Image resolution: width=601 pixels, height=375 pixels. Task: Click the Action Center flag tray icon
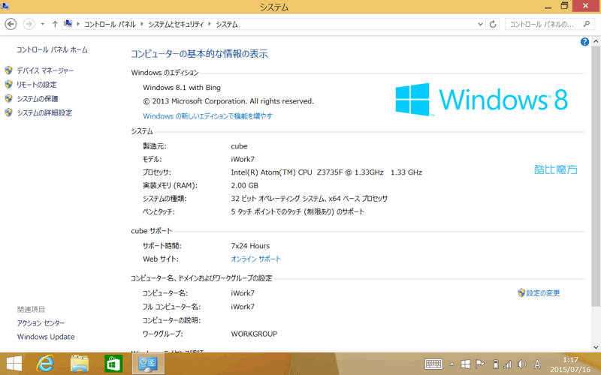[479, 364]
